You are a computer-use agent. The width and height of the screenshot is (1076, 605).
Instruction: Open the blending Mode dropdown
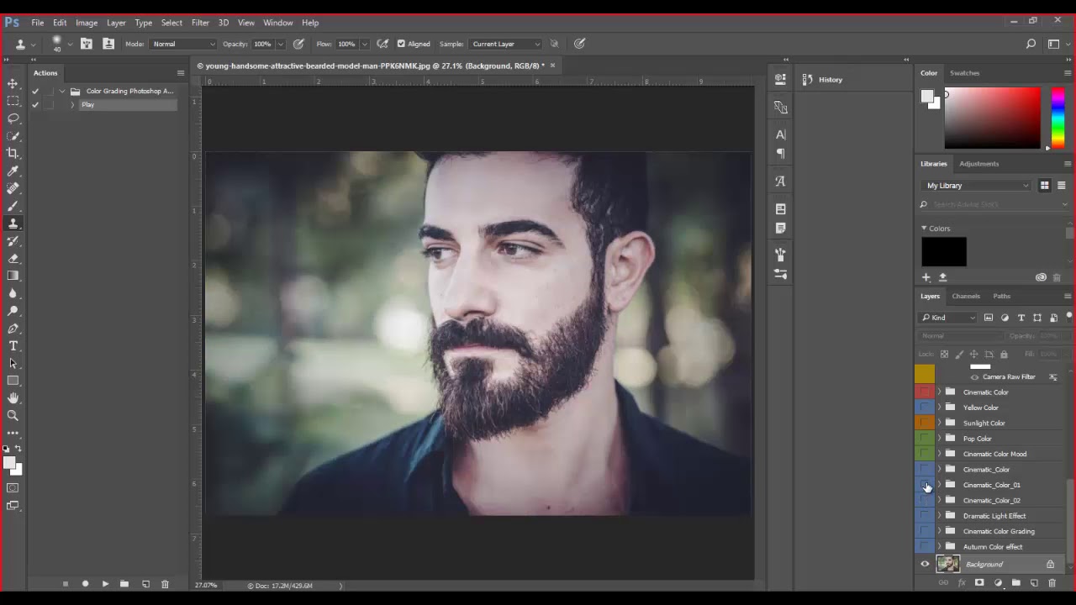click(183, 44)
